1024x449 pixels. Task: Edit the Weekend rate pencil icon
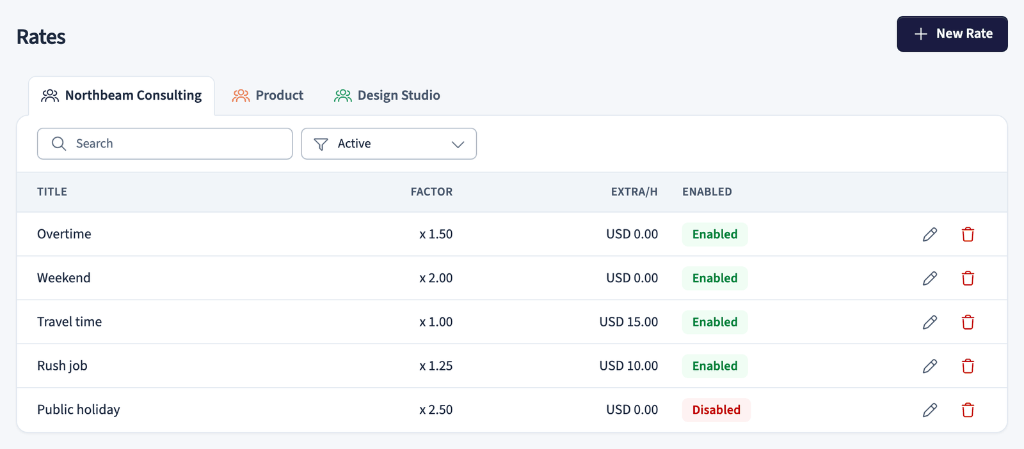click(x=930, y=278)
